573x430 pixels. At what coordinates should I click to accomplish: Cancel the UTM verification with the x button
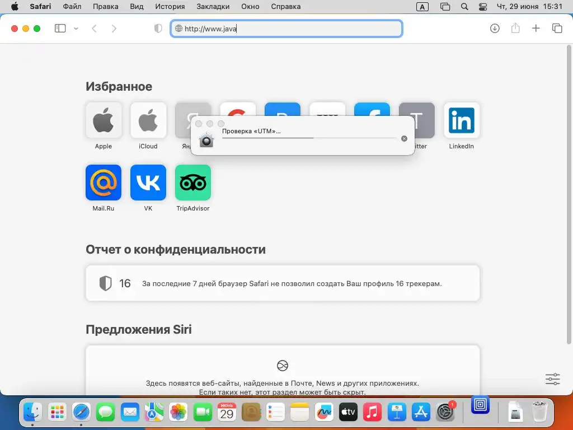pos(404,139)
